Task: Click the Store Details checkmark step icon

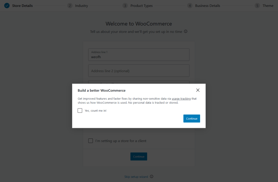Action: pyautogui.click(x=7, y=6)
